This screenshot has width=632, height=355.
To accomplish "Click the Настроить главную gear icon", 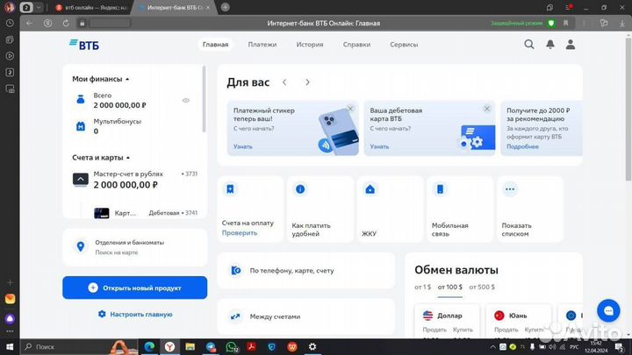I will click(102, 314).
